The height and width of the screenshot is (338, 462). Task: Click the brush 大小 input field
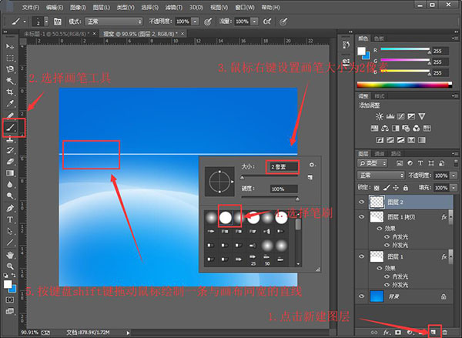click(x=282, y=167)
